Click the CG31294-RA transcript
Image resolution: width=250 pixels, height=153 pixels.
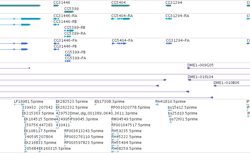coord(169,19)
